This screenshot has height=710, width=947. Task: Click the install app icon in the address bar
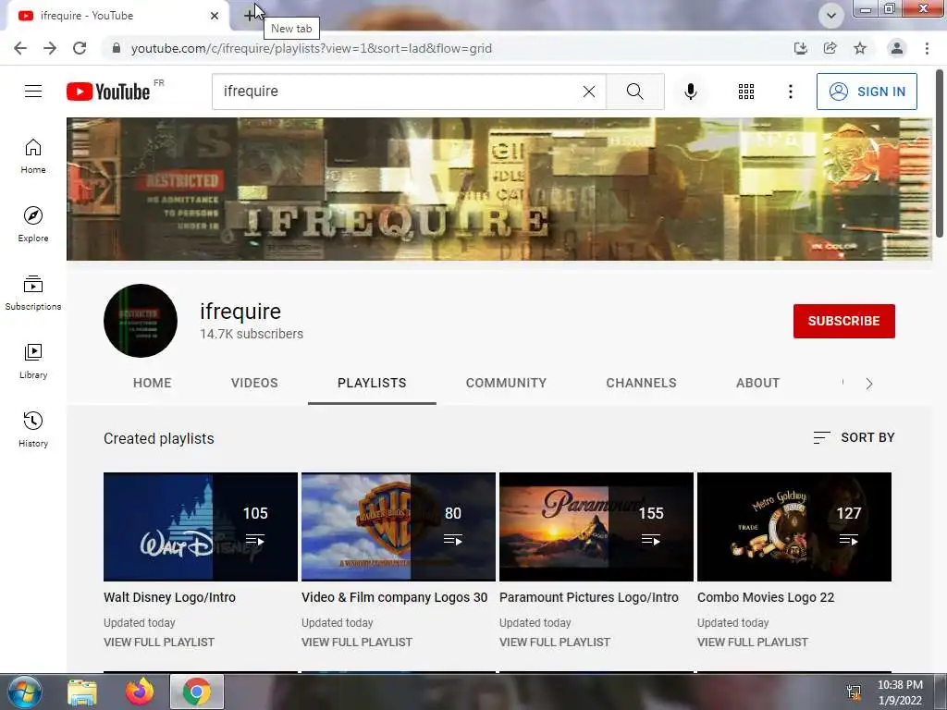pos(801,48)
